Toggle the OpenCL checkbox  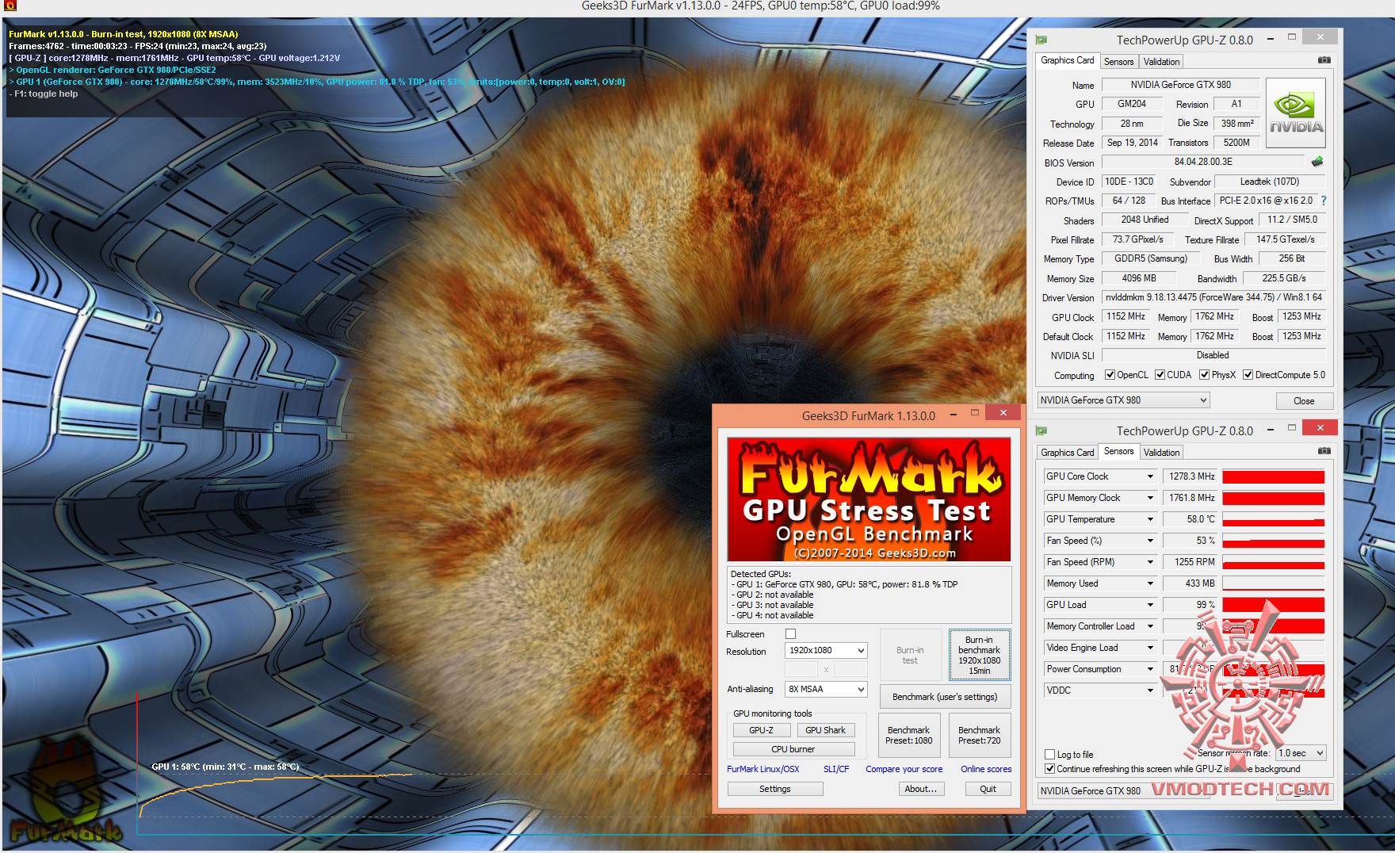coord(1110,375)
